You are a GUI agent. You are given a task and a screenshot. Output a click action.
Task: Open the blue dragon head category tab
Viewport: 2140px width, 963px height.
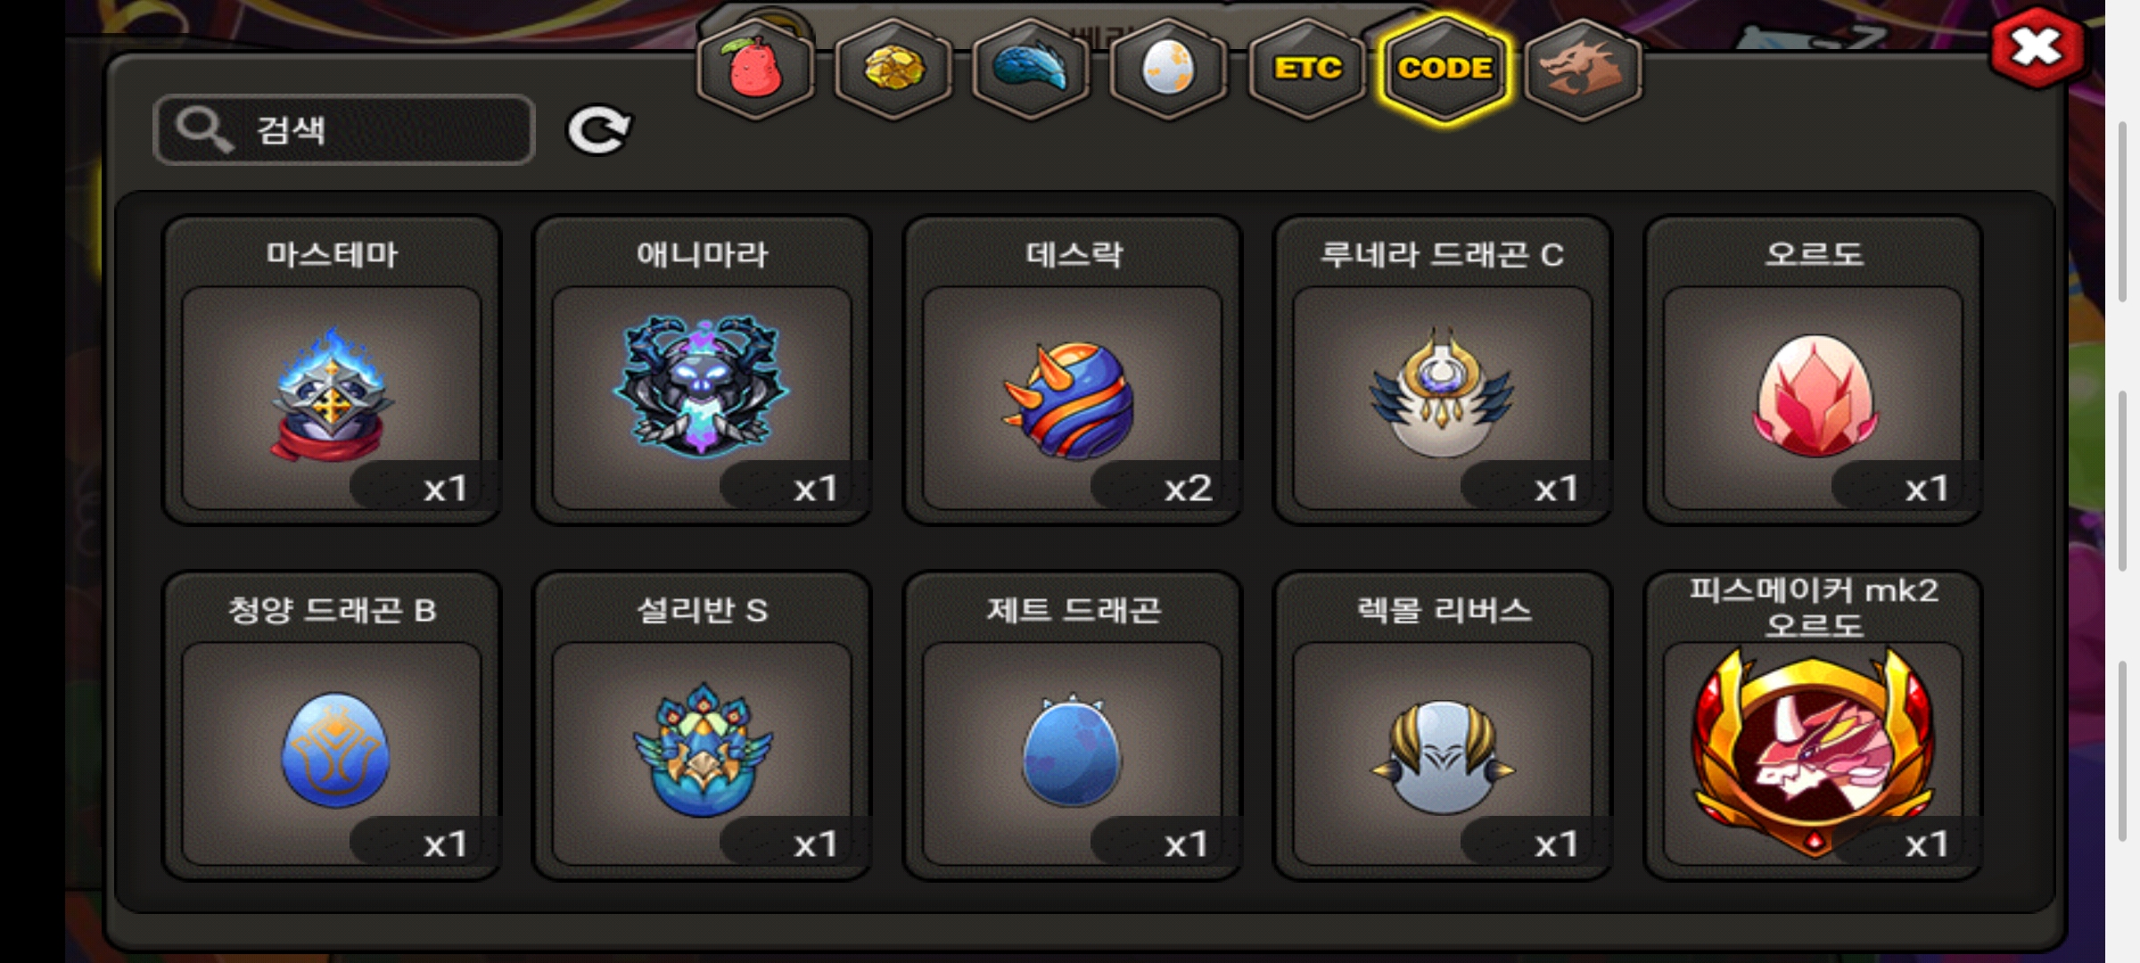1031,68
